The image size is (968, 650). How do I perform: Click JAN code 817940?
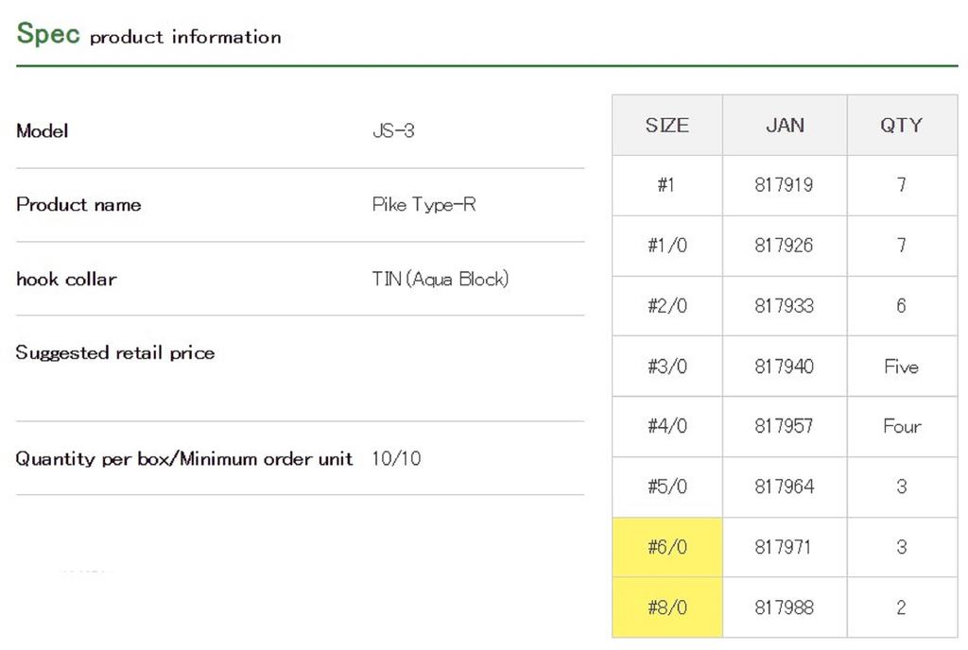click(784, 367)
